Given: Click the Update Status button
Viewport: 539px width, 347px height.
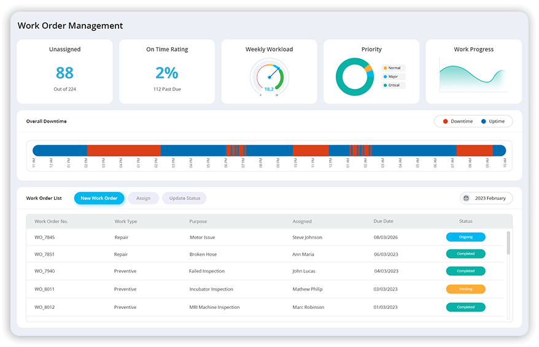Looking at the screenshot, I should point(185,198).
